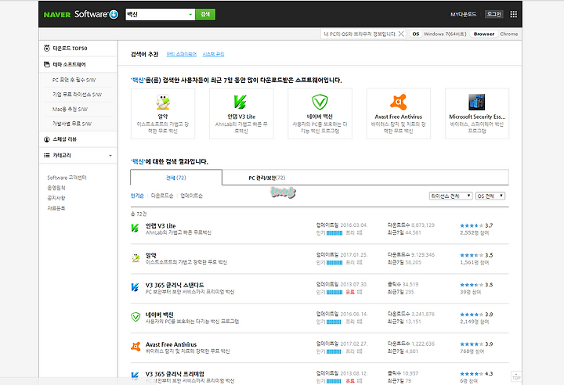Open 다운로드 TOP50 sidebar icon
The height and width of the screenshot is (385, 564).
click(47, 49)
